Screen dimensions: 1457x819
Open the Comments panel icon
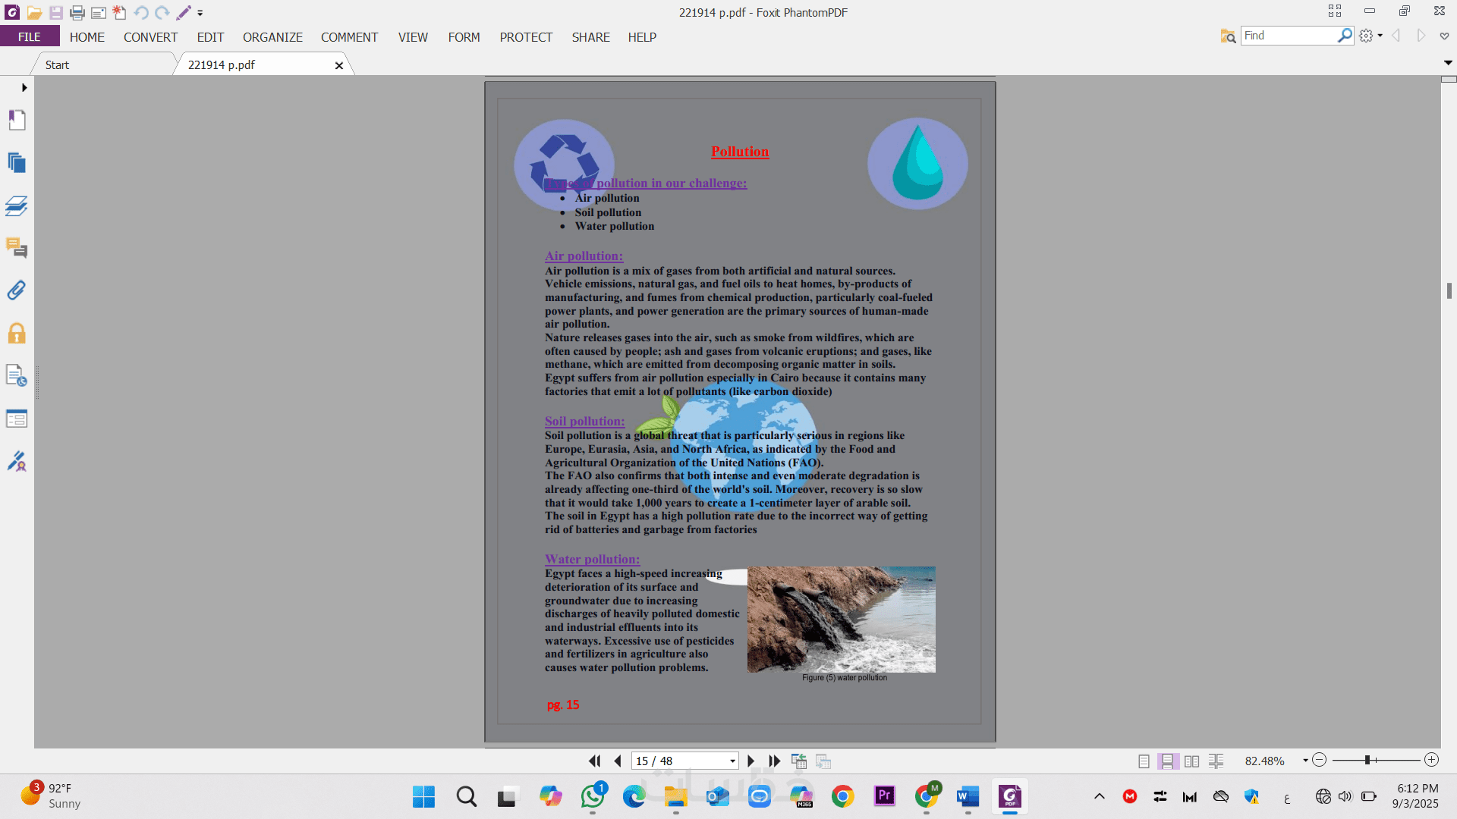pyautogui.click(x=17, y=248)
